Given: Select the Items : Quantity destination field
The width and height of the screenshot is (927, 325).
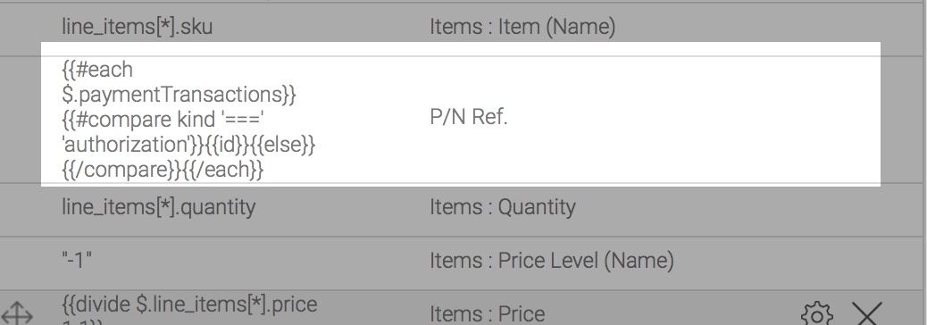Looking at the screenshot, I should coord(503,207).
